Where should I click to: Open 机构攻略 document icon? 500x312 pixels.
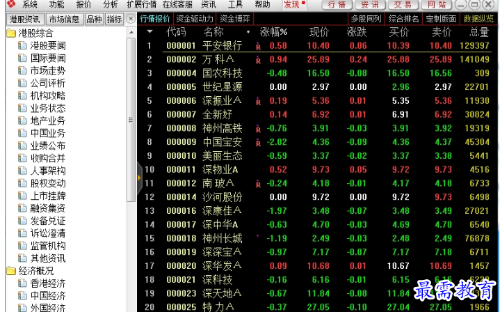point(22,95)
